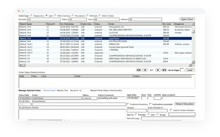
Task: Go to the first page of orders
Action: pos(139,70)
